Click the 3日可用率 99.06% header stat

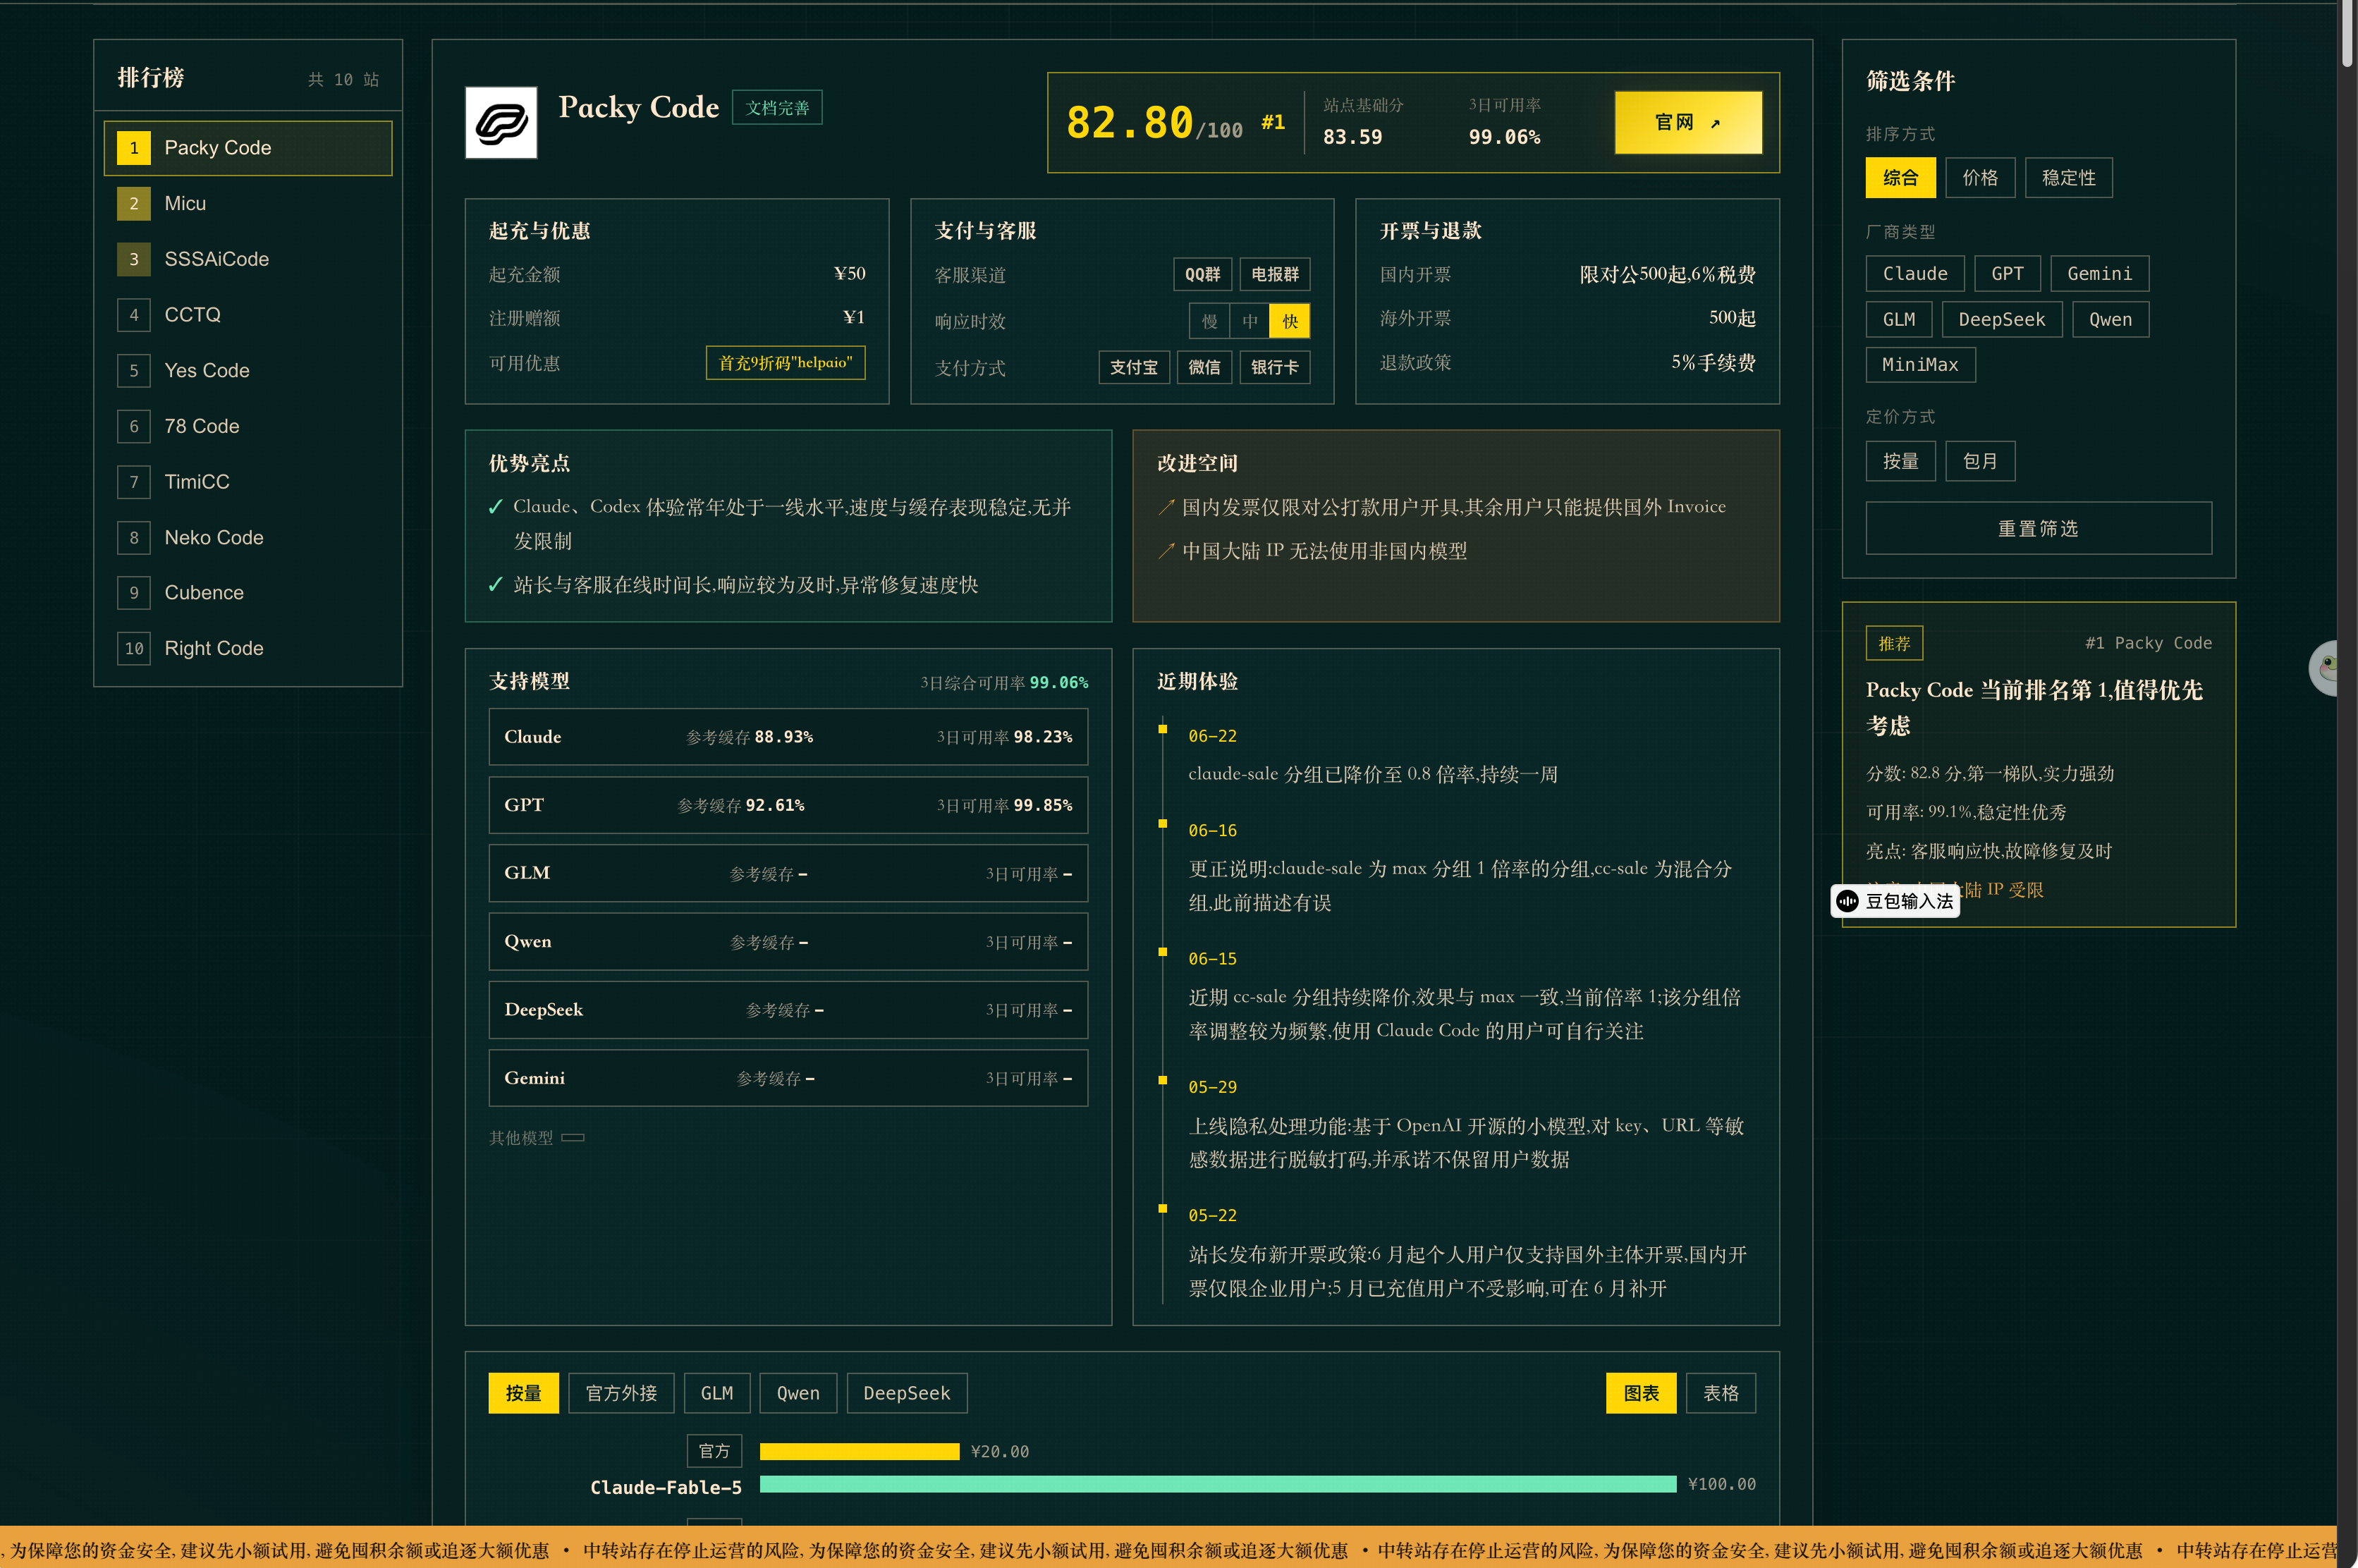pyautogui.click(x=1504, y=122)
